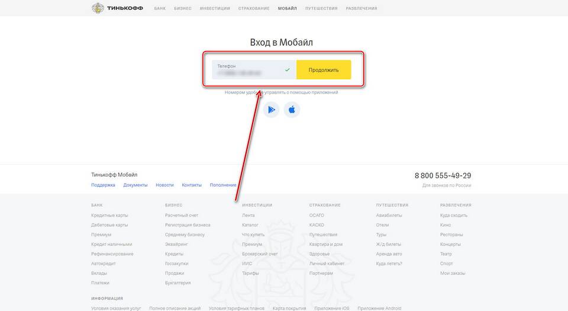568x311 pixels.
Task: Follow the Новости link
Action: (x=164, y=185)
